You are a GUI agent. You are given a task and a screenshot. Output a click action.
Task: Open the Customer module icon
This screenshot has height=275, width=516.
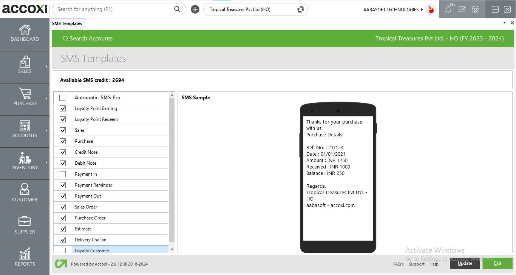tap(25, 190)
